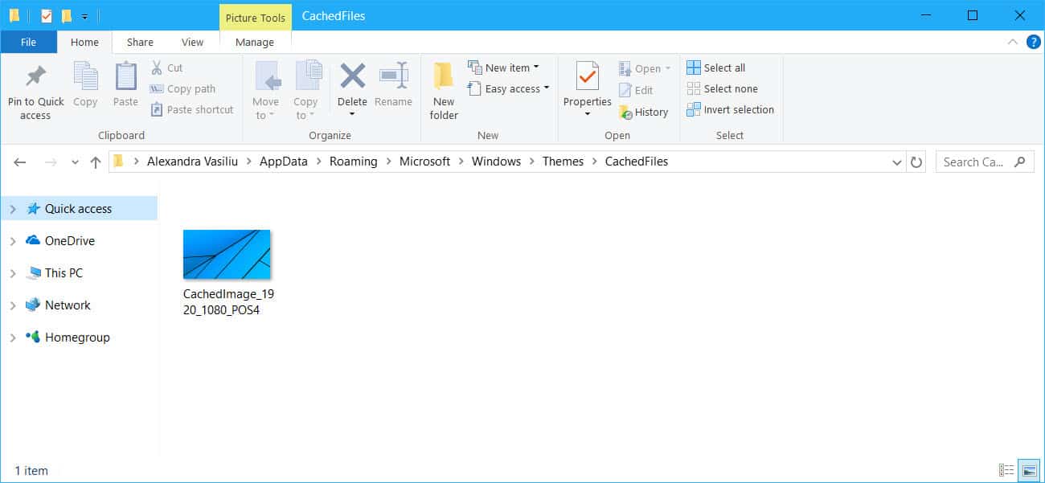1045x483 pixels.
Task: Refresh the CachedFiles folder view
Action: pyautogui.click(x=916, y=162)
